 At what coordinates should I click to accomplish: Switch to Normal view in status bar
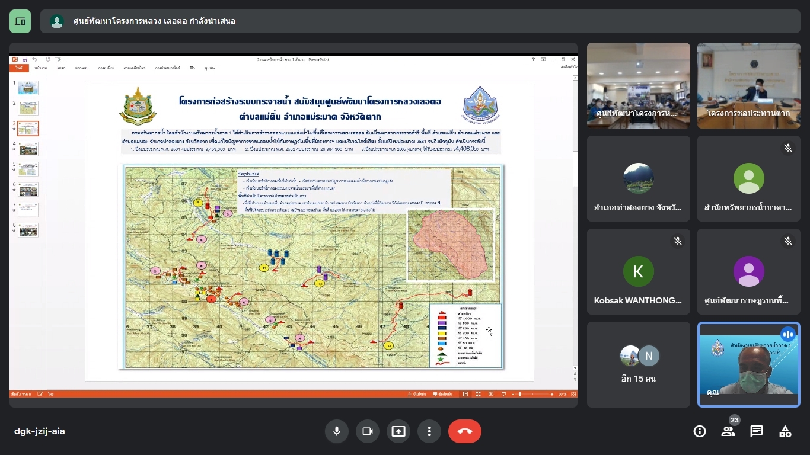(x=465, y=394)
